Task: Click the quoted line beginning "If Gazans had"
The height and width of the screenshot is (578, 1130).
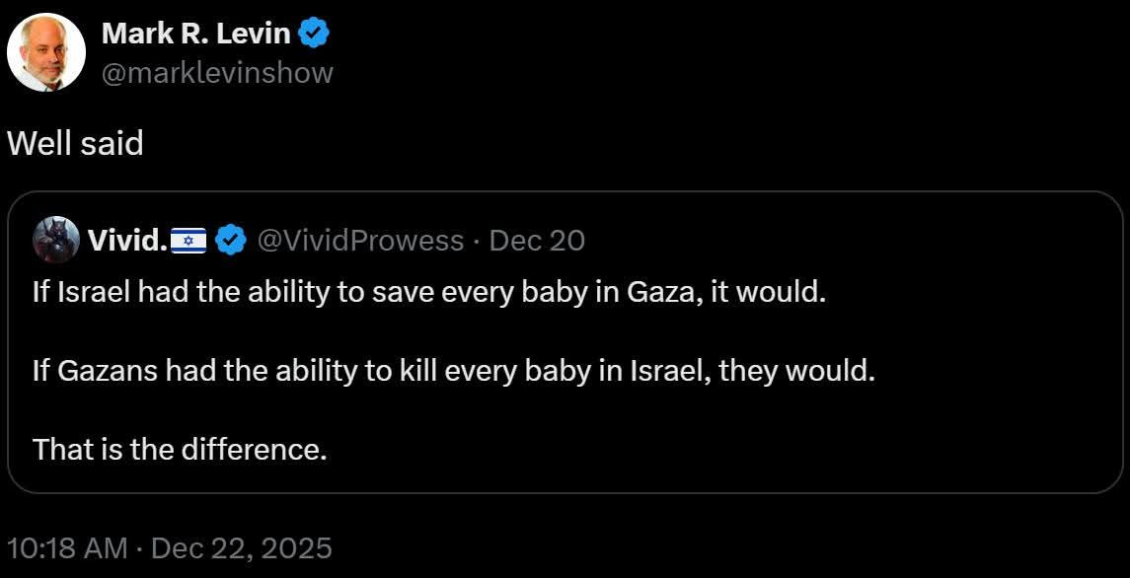Action: 454,372
